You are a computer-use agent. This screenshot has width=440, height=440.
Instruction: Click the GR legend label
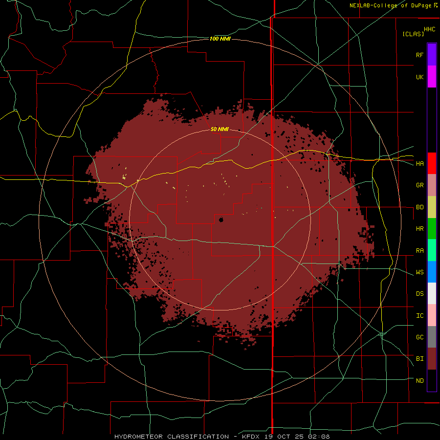(x=420, y=185)
